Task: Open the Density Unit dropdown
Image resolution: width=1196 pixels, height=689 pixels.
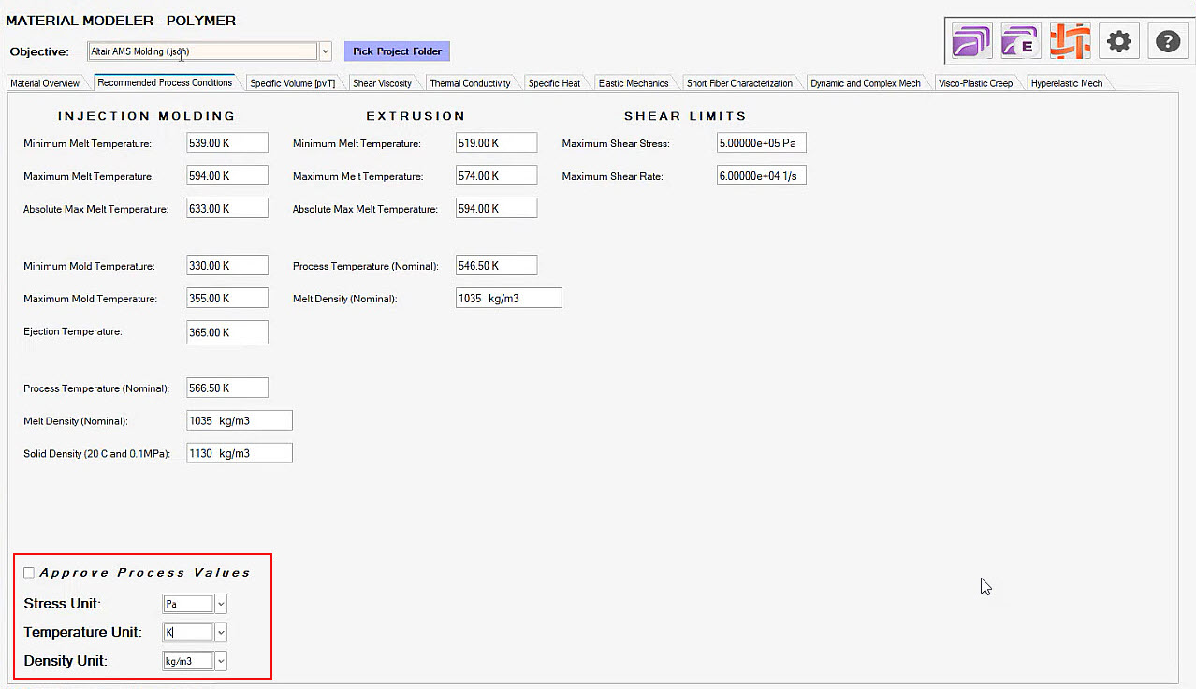Action: 220,660
